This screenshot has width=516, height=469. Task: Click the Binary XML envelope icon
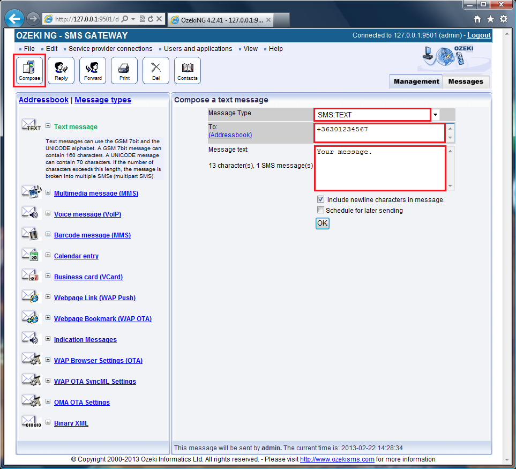coord(31,422)
